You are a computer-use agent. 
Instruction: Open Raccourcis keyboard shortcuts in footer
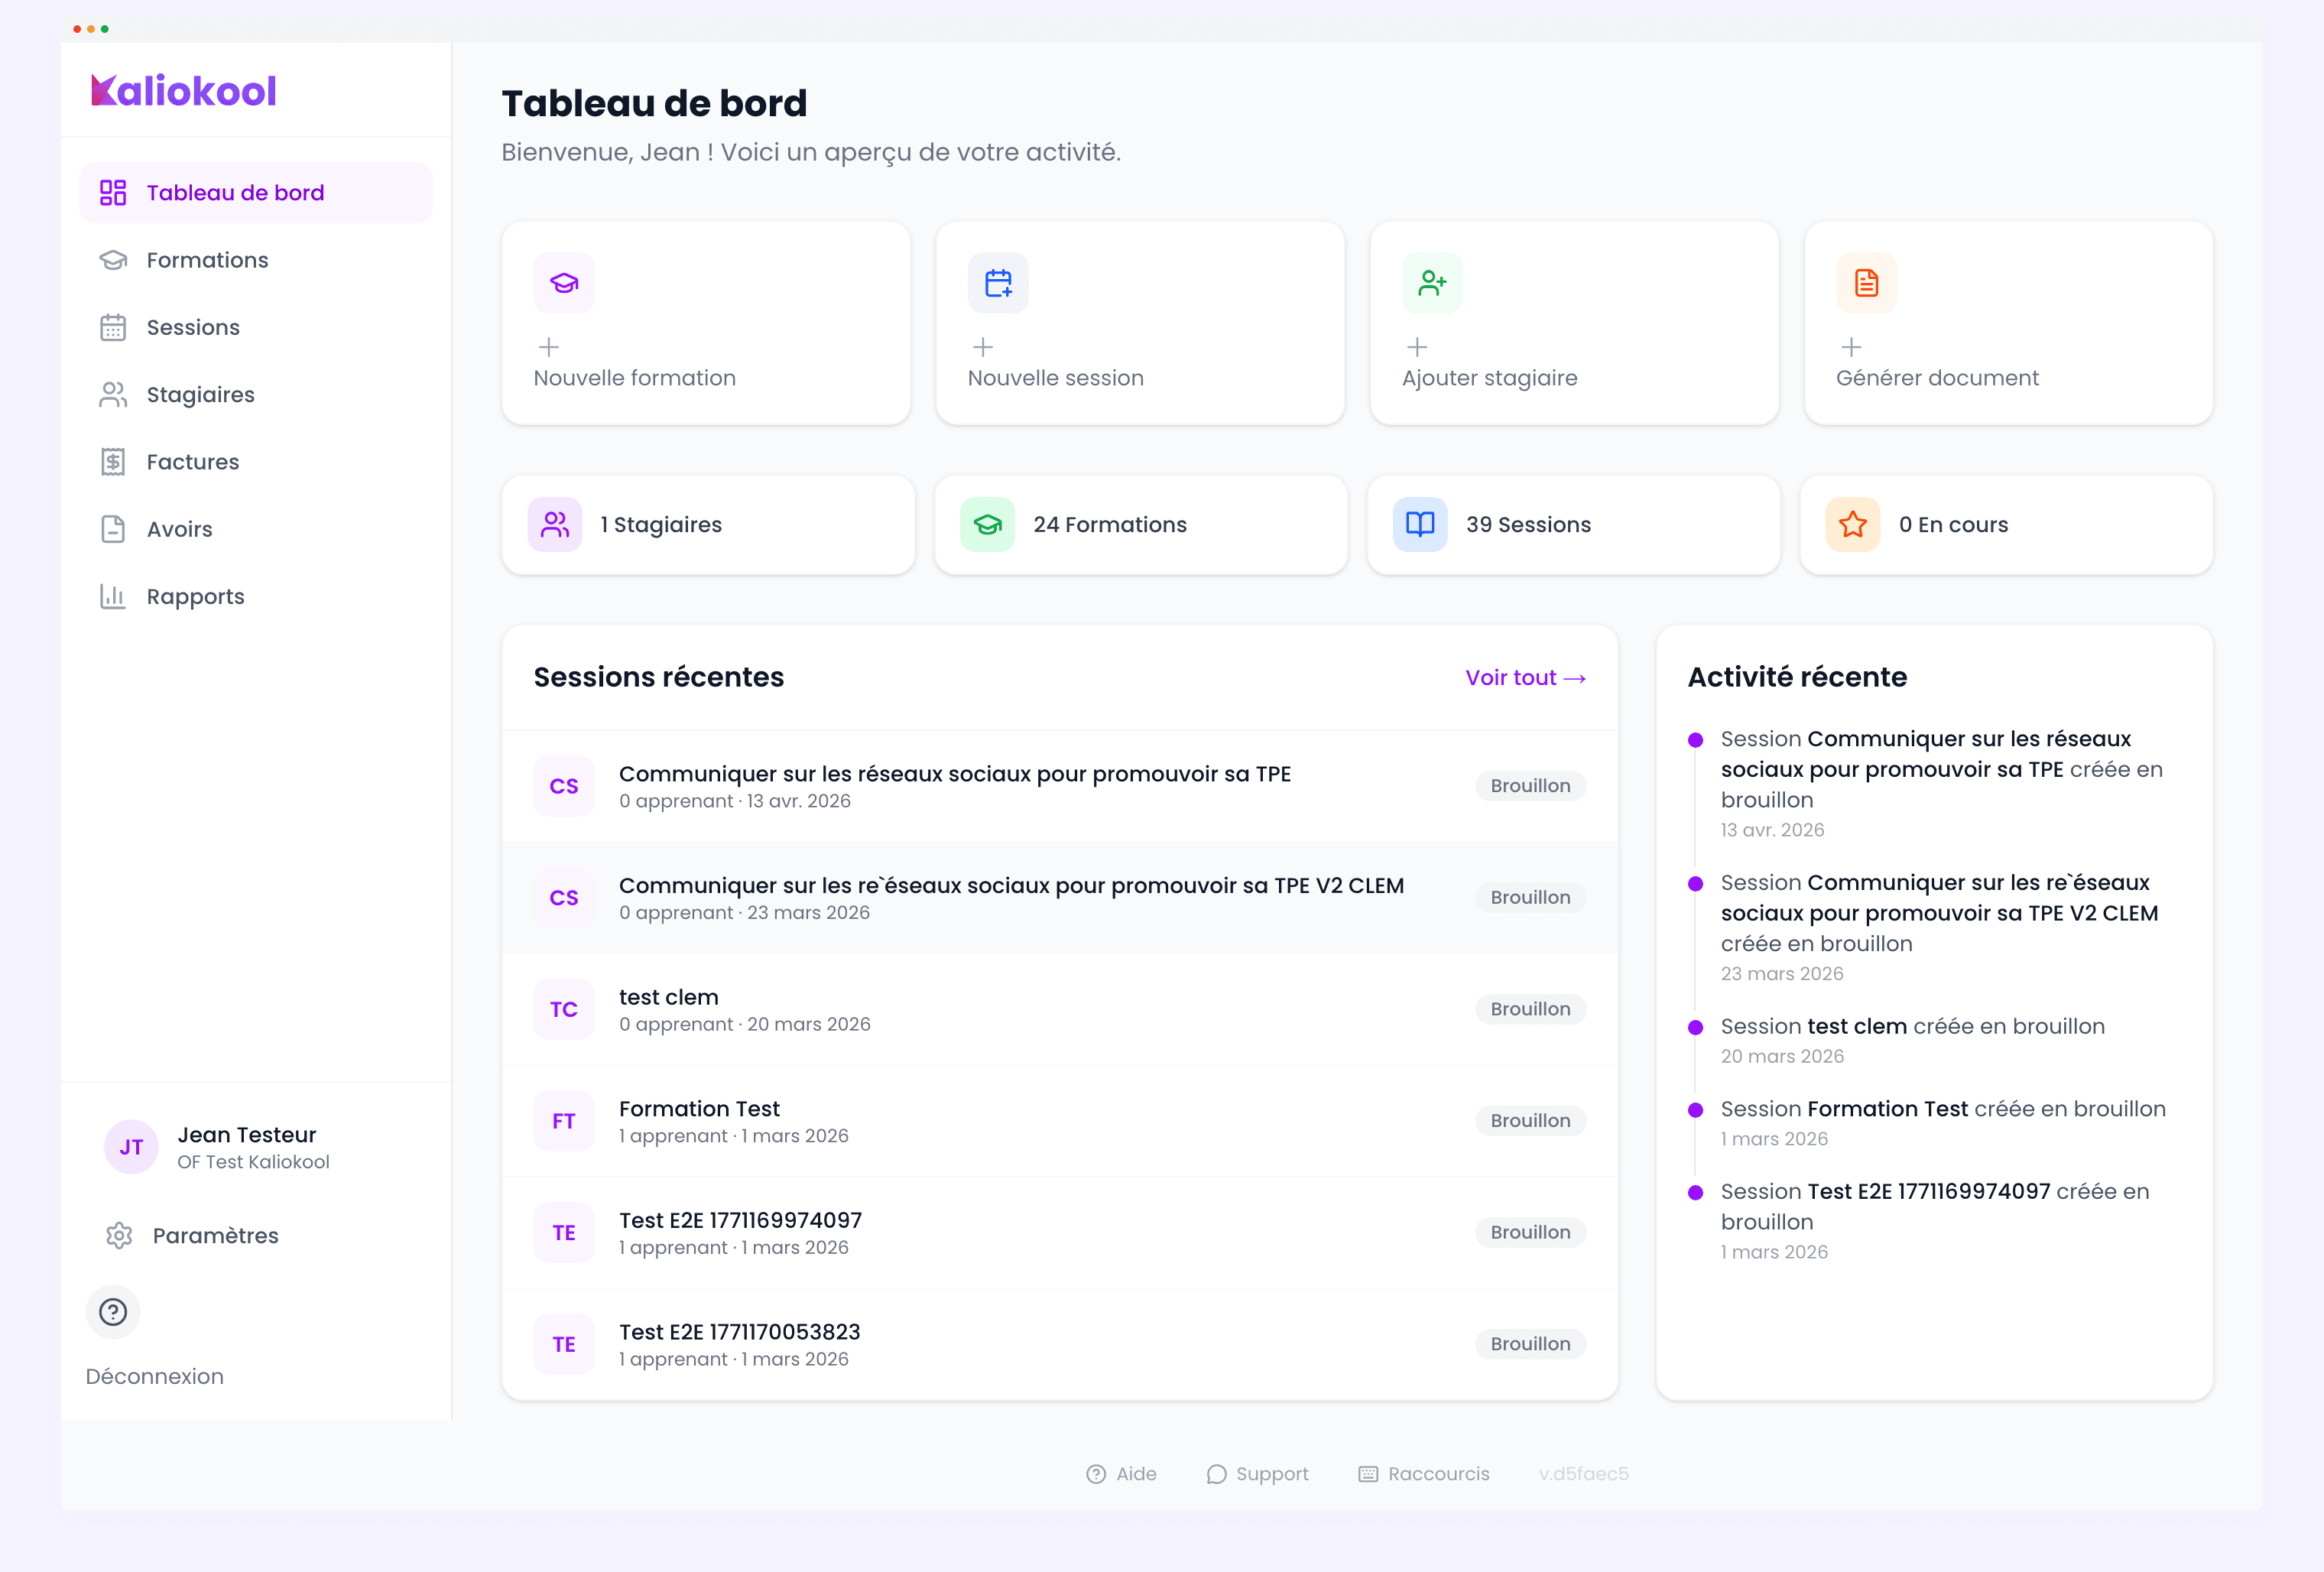pyautogui.click(x=1424, y=1473)
